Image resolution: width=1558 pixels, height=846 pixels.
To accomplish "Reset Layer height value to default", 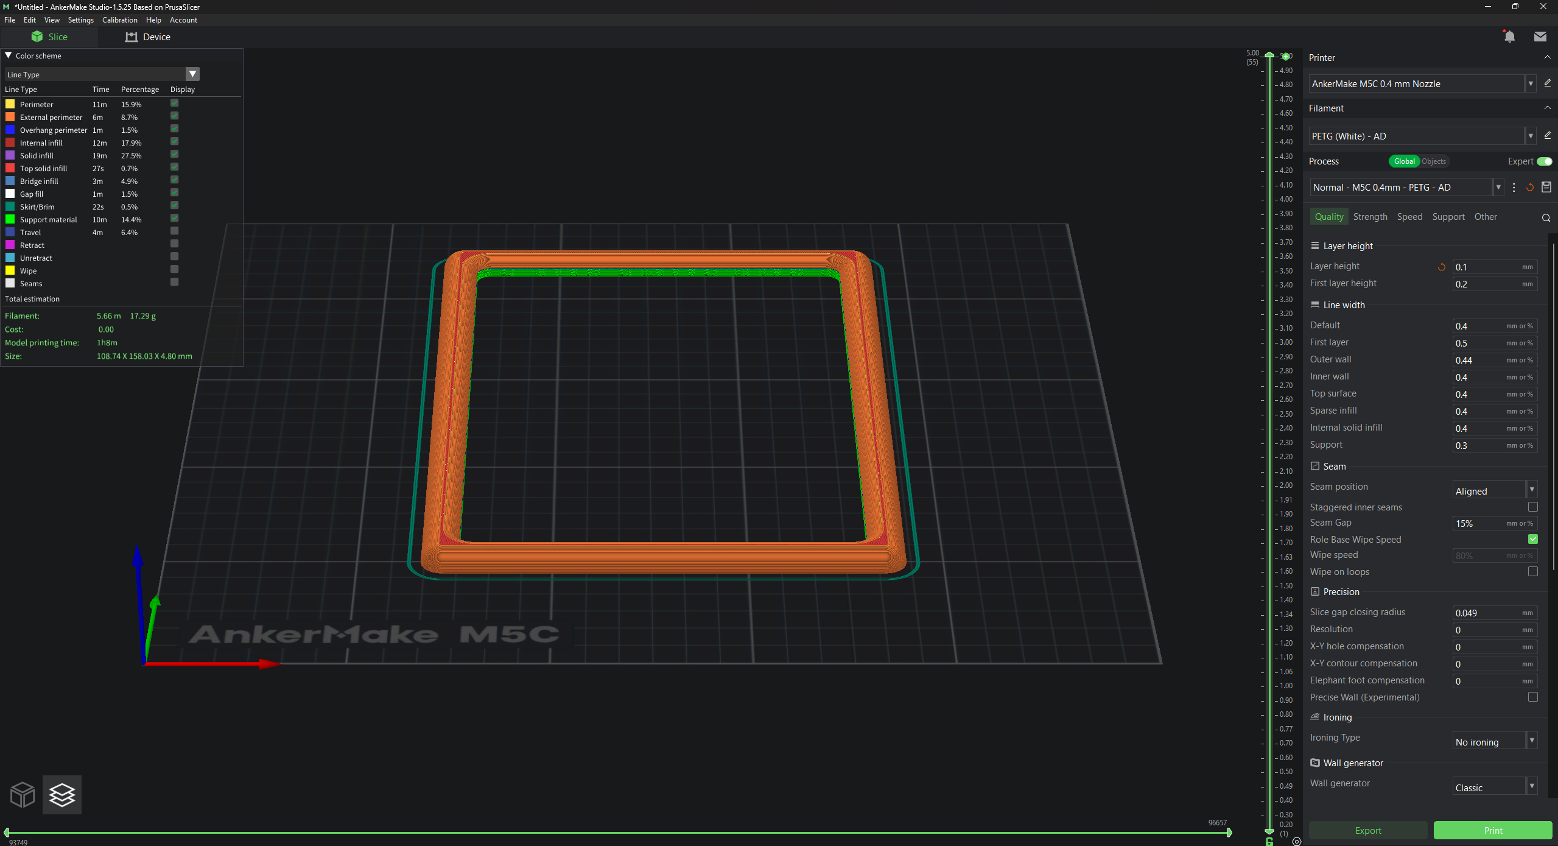I will point(1441,267).
